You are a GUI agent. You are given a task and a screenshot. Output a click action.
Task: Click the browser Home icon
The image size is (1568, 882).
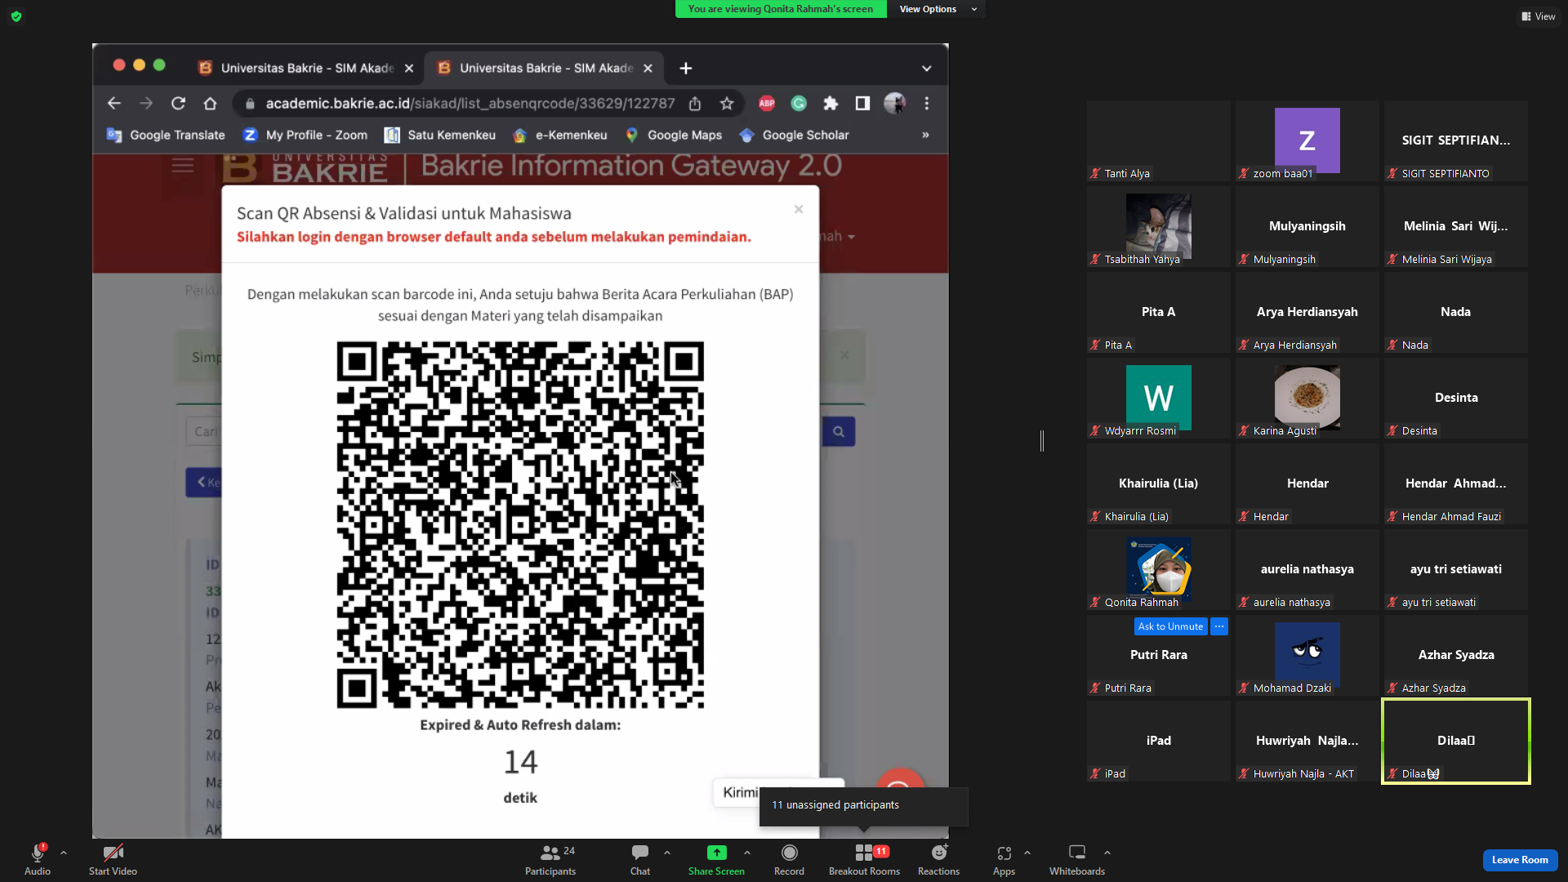point(210,103)
